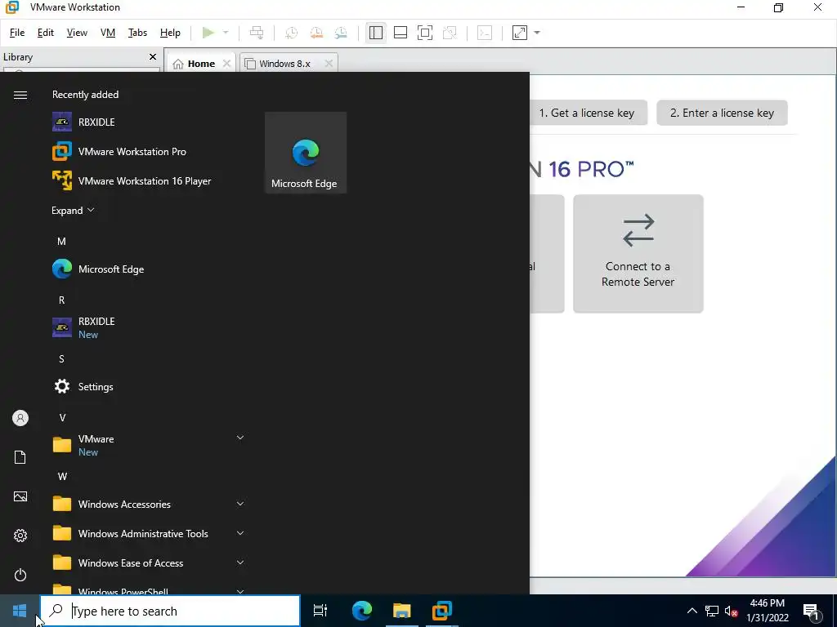Open user account icon in Start

point(20,418)
